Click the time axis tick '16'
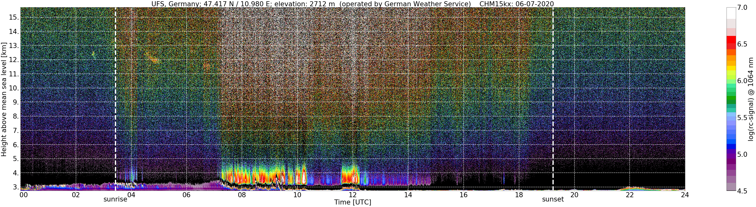 click(x=464, y=195)
